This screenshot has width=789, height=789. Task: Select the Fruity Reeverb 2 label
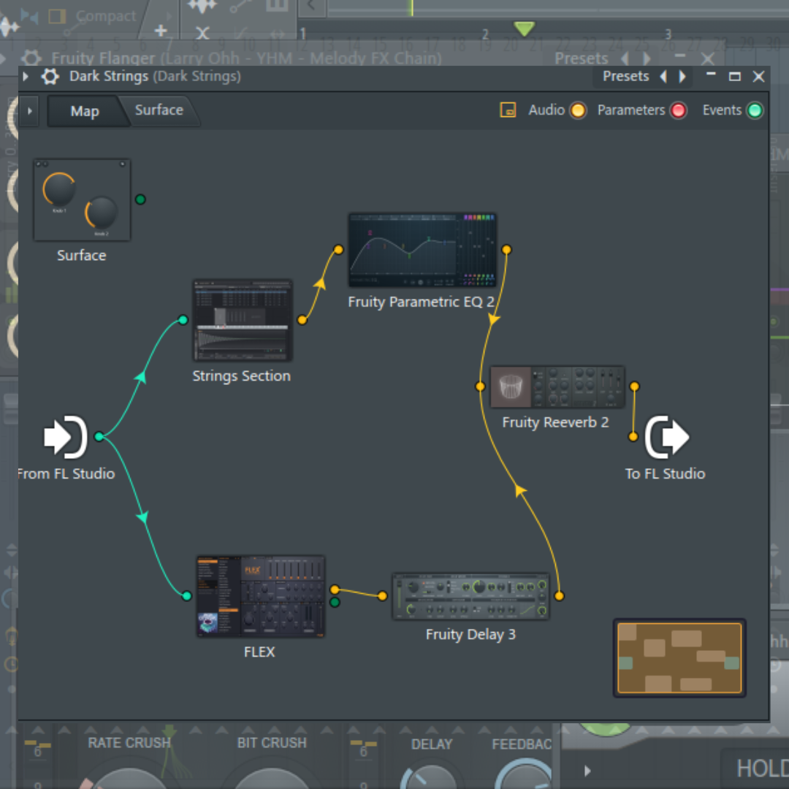point(555,422)
